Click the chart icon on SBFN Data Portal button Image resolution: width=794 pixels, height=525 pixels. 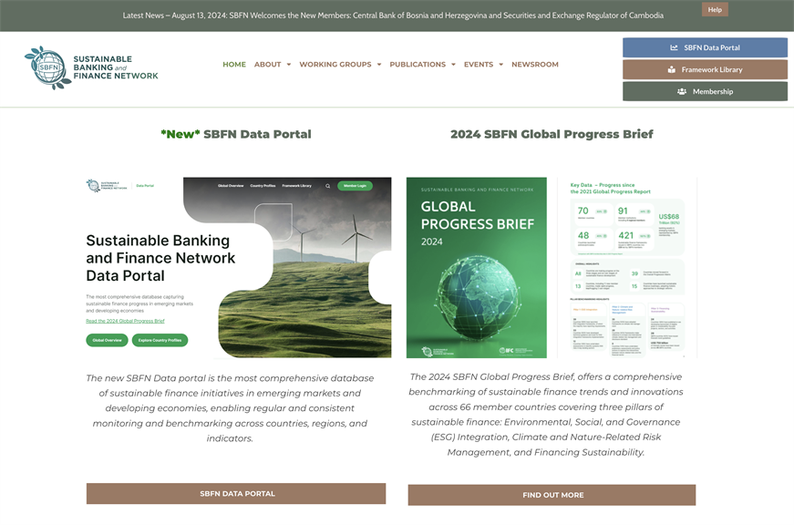tap(674, 47)
